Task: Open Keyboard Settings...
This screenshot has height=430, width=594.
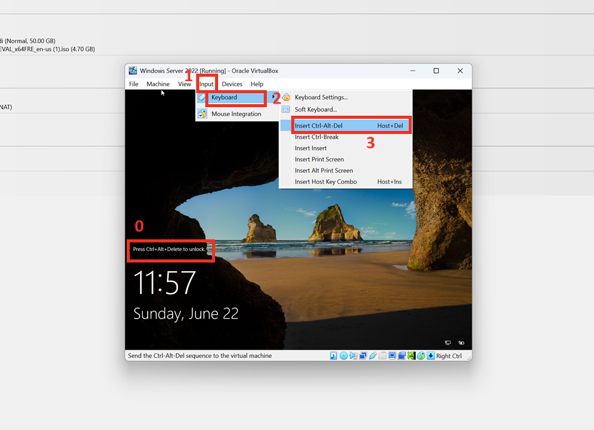Action: tap(321, 97)
